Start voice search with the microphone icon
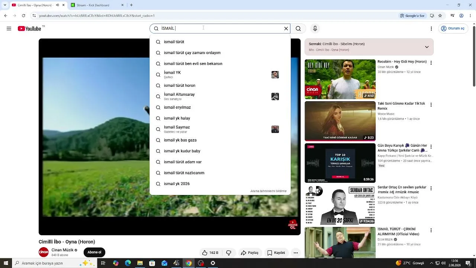Screen dimensions: 476x268 pos(315,29)
